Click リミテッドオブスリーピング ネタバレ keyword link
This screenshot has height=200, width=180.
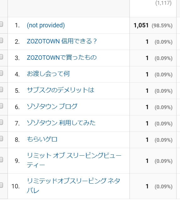[73, 186]
